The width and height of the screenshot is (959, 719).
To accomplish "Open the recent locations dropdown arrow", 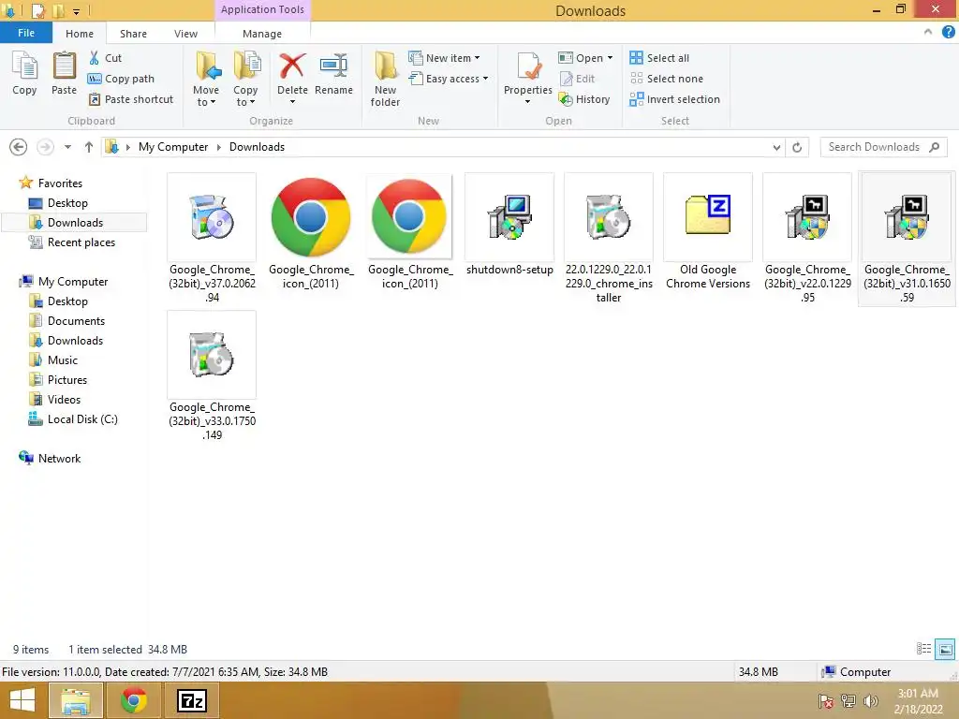I will click(67, 147).
